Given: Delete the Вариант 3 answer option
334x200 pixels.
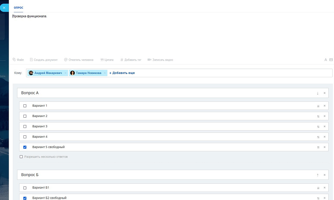Looking at the screenshot, I should pos(324,127).
